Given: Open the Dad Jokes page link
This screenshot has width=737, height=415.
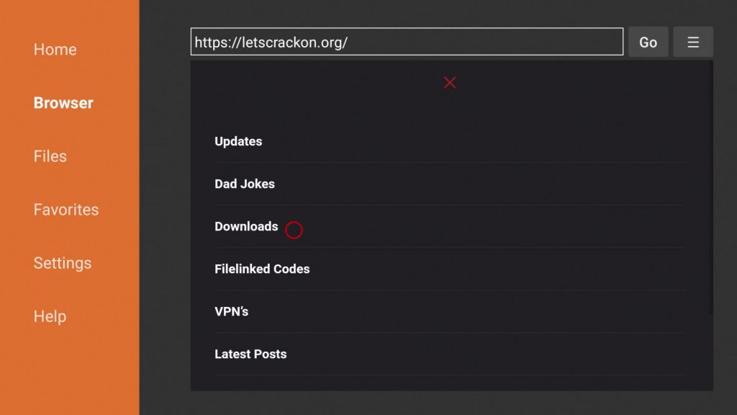Looking at the screenshot, I should click(x=245, y=184).
